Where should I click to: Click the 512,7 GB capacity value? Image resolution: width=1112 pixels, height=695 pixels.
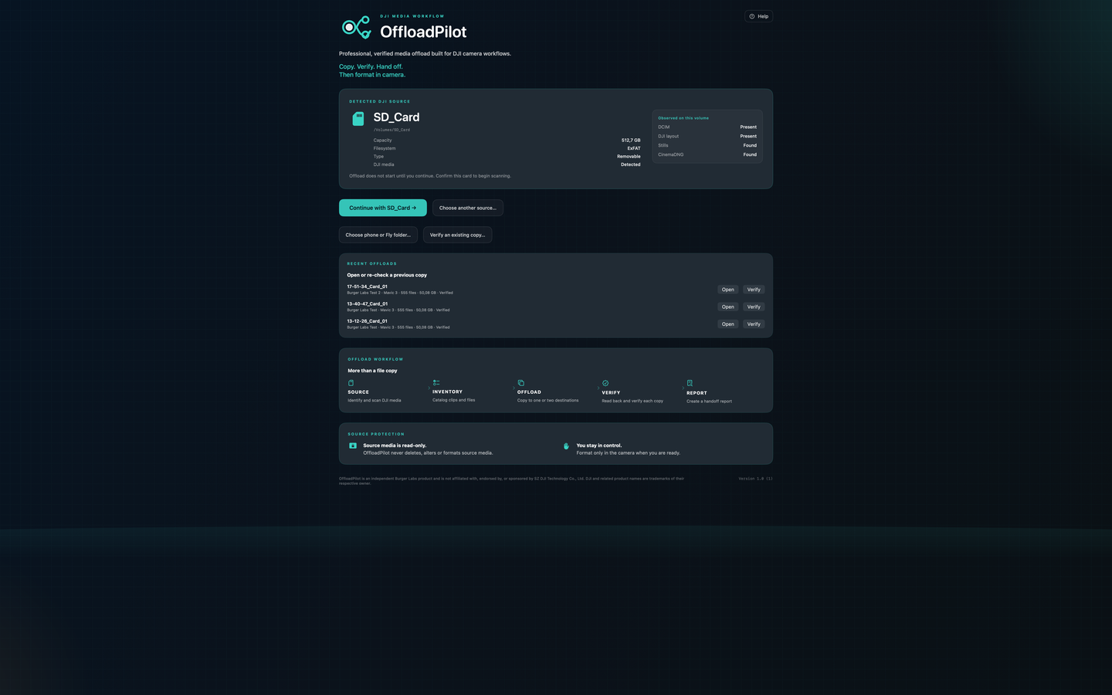click(x=631, y=141)
